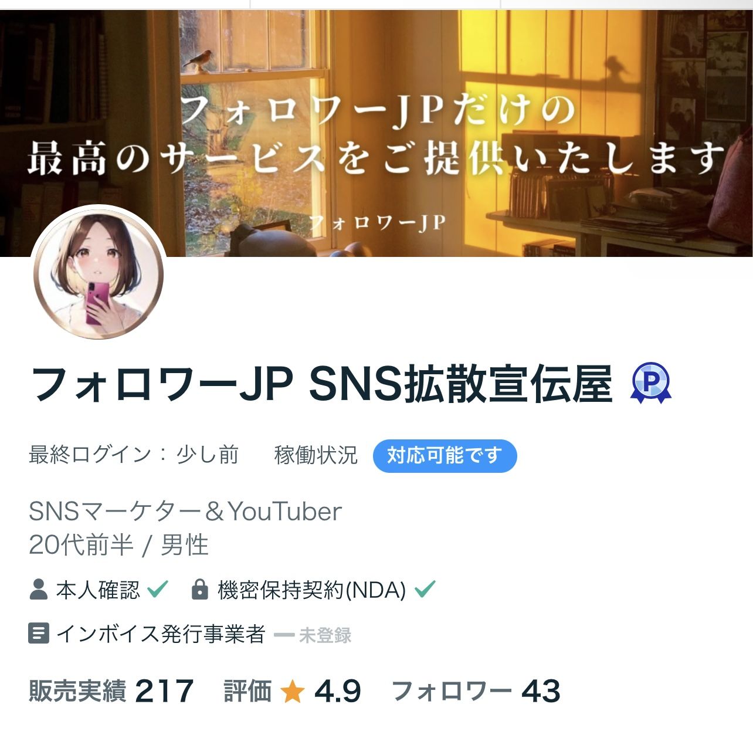Click the 未登録 invoice status label
Image resolution: width=753 pixels, height=738 pixels.
click(325, 635)
